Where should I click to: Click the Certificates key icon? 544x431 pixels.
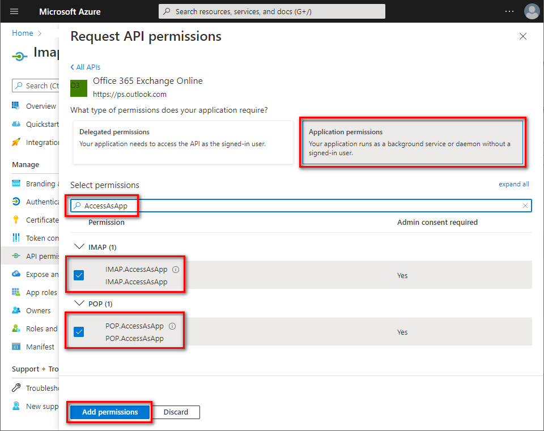point(16,220)
